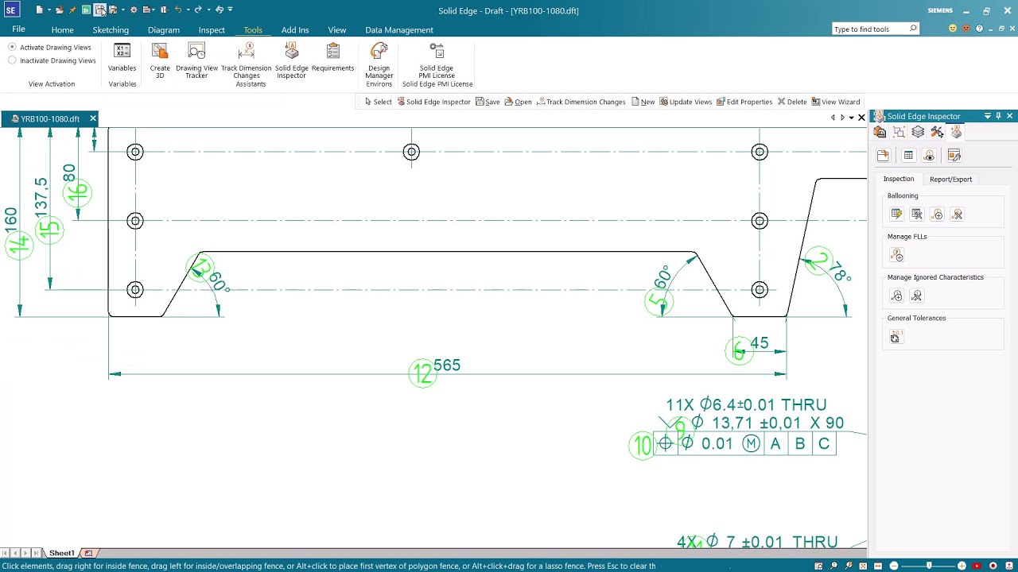Open YouTube icon in status bar
The image size is (1018, 572).
coord(977,566)
